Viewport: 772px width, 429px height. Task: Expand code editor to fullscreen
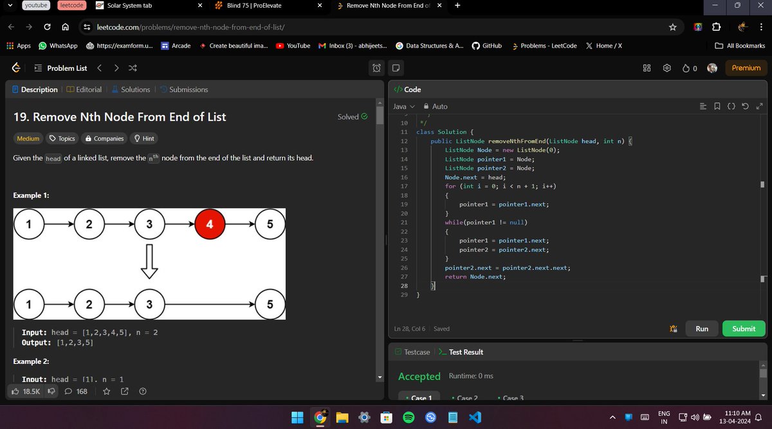759,106
